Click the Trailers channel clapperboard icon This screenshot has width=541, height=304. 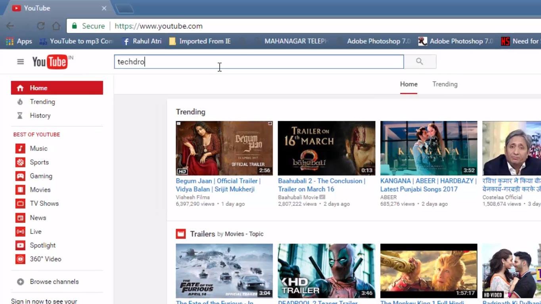tap(181, 234)
